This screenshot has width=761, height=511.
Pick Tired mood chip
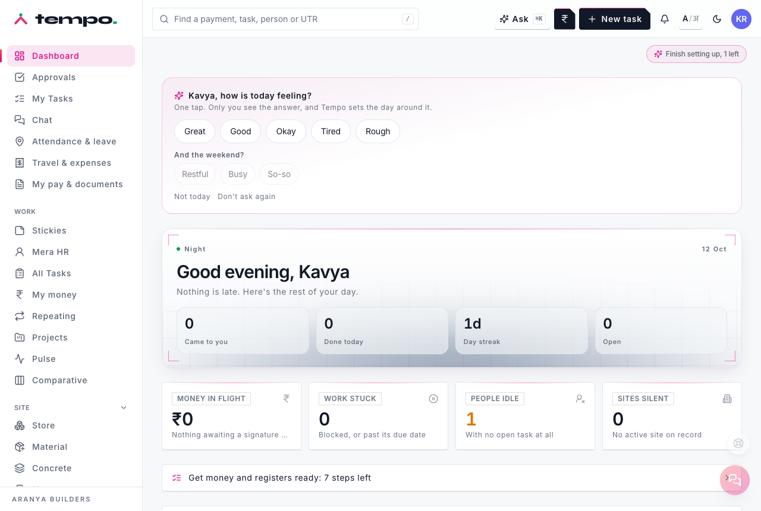pyautogui.click(x=331, y=131)
